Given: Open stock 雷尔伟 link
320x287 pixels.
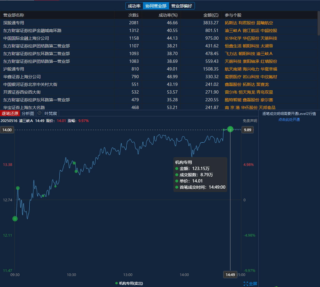Looking at the screenshot, I should [231, 92].
